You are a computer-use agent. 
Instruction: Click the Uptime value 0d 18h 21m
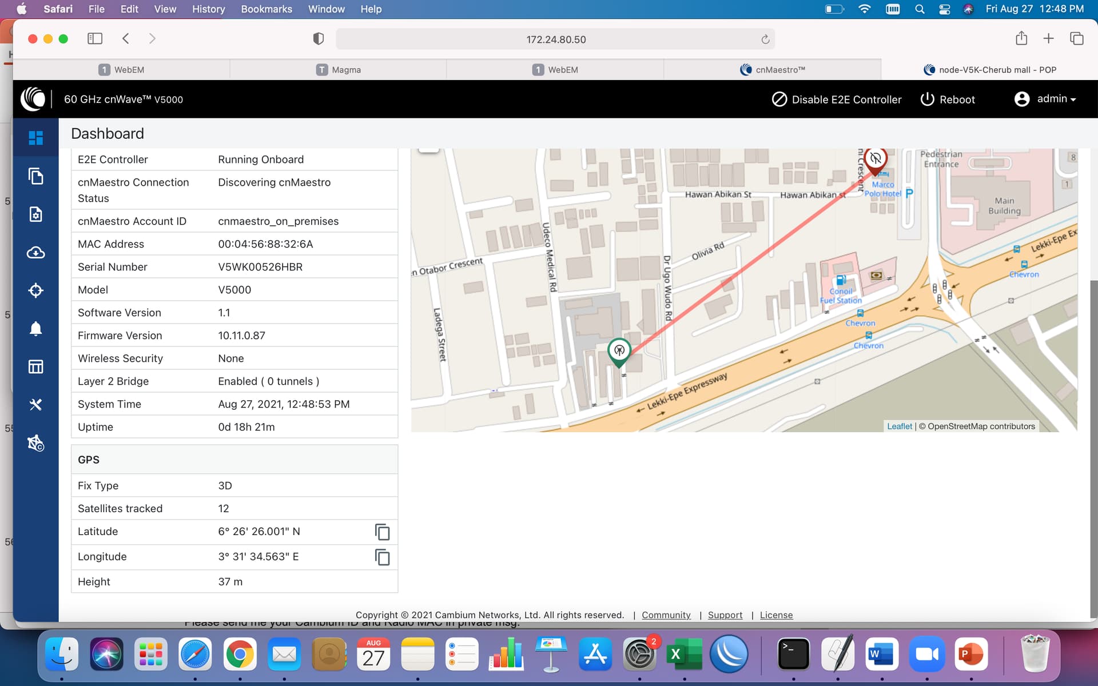[x=246, y=427]
